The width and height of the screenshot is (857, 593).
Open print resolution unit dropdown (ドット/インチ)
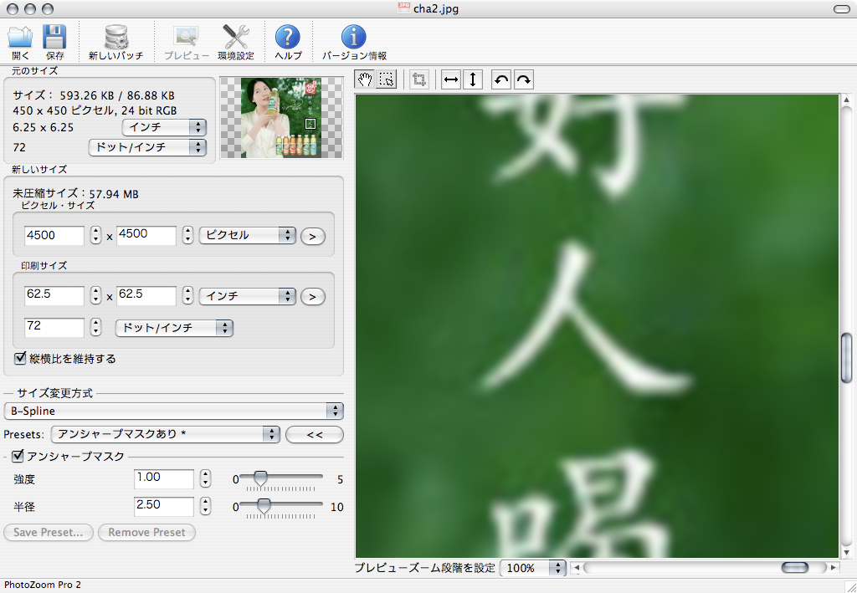tap(174, 328)
